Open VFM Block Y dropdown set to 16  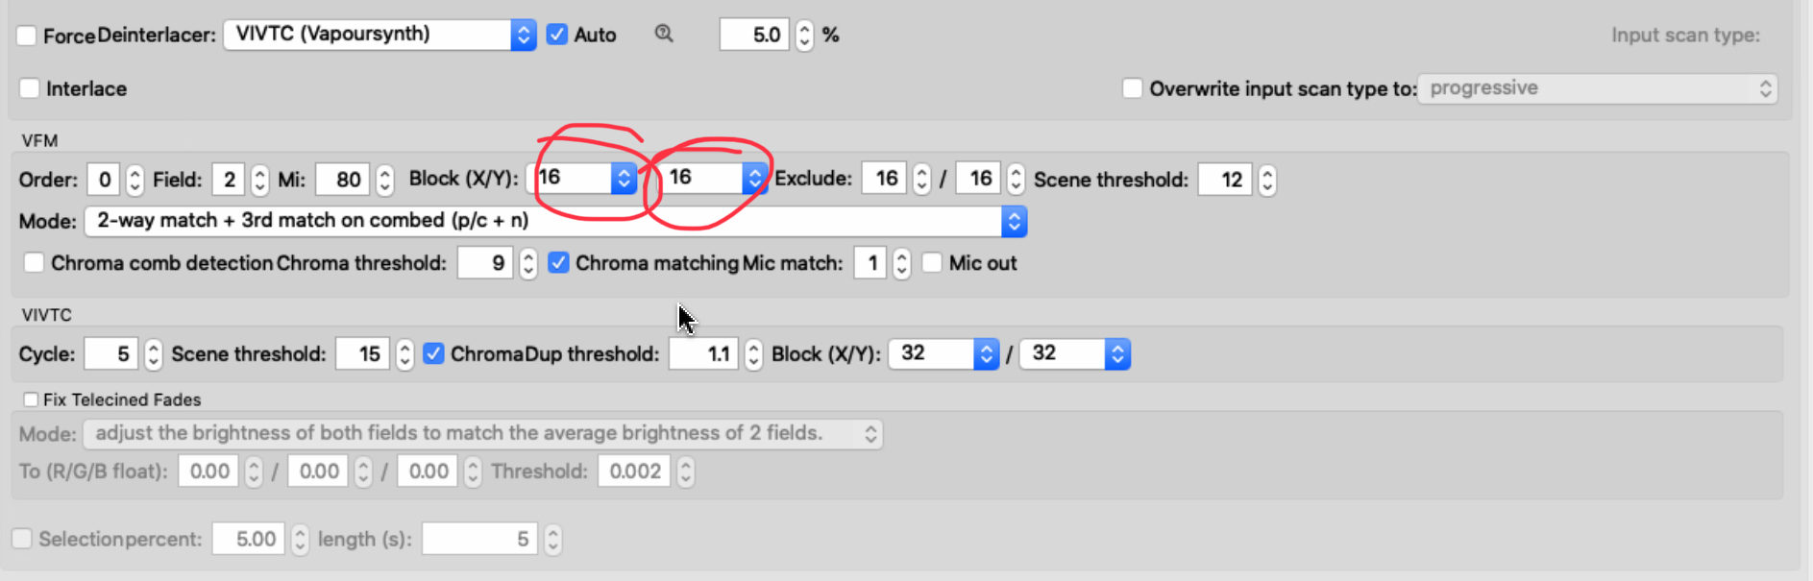(710, 178)
